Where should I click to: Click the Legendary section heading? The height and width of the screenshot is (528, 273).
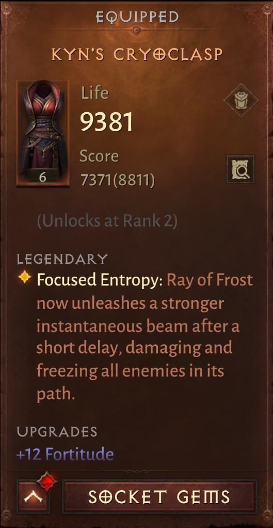(x=62, y=259)
